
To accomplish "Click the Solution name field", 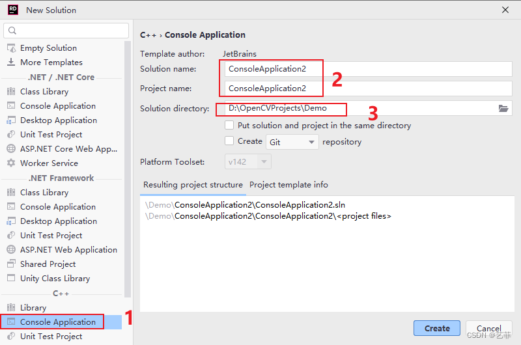I will coord(369,69).
